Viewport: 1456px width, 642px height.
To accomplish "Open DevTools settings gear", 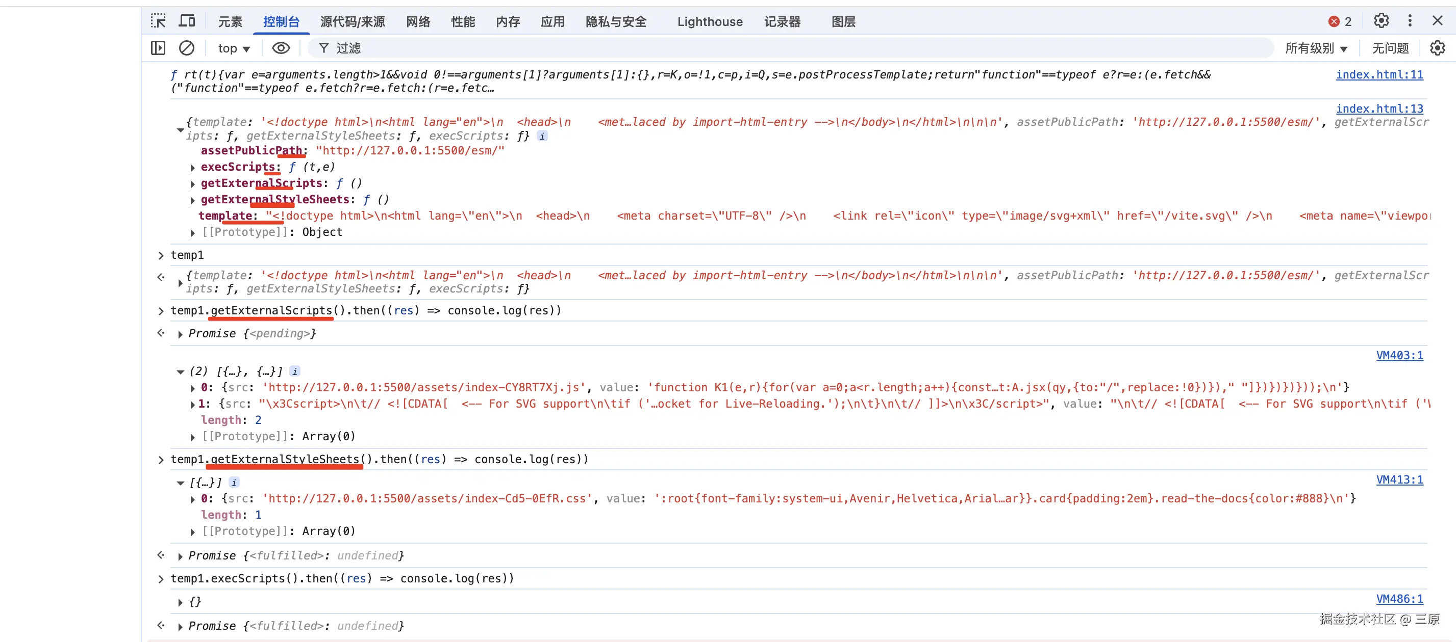I will pyautogui.click(x=1381, y=21).
